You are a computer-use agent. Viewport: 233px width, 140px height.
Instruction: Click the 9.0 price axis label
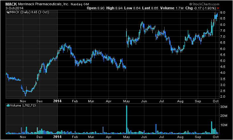[223, 12]
